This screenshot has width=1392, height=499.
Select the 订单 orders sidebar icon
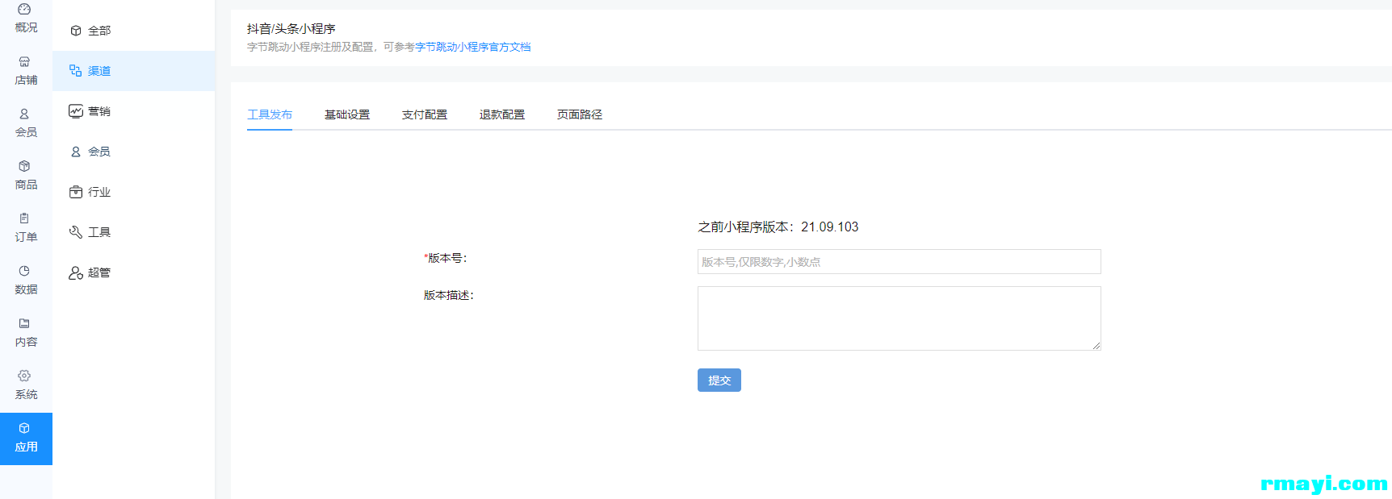[24, 219]
